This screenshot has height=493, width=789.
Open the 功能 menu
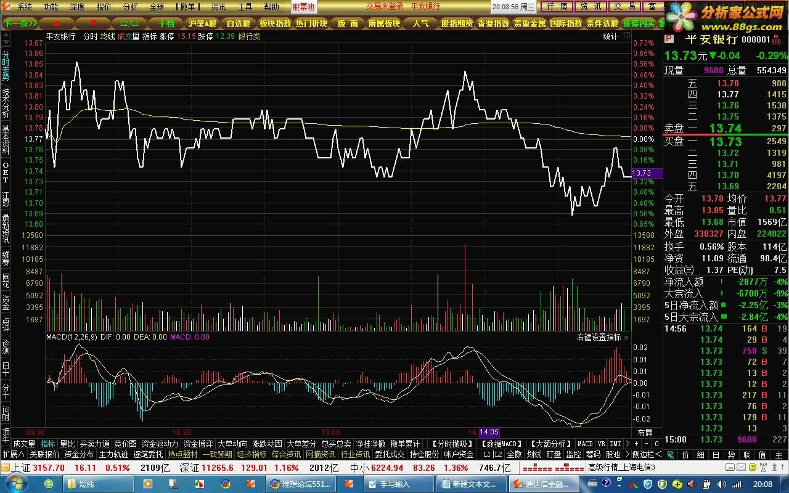51,7
